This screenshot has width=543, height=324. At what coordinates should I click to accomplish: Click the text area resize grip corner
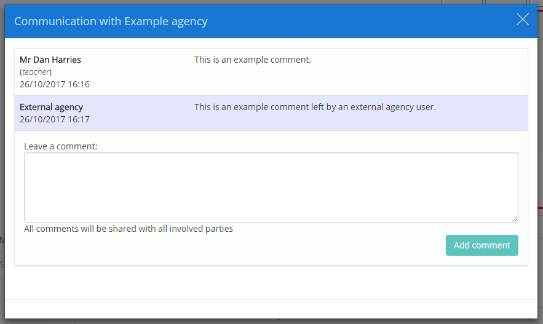(x=515, y=219)
